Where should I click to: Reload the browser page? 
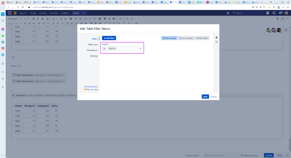click(18, 7)
